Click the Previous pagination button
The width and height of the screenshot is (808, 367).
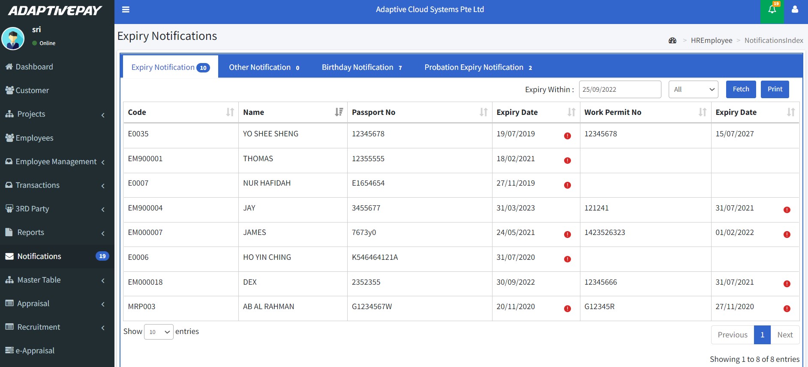pos(733,335)
